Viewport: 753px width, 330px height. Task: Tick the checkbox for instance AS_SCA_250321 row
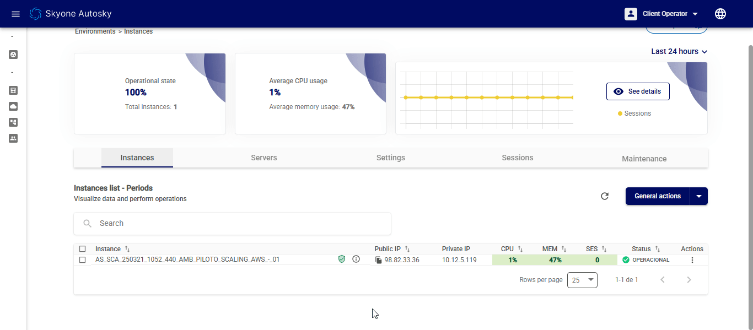click(x=83, y=260)
